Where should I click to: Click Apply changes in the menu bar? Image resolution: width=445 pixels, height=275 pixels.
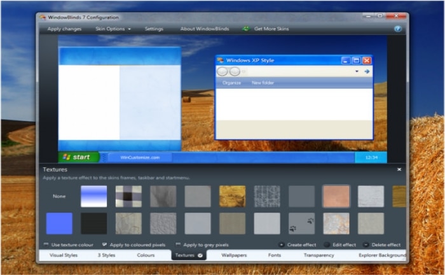64,29
